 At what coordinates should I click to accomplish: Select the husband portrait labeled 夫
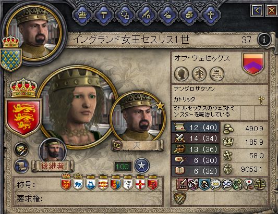coord(138,117)
